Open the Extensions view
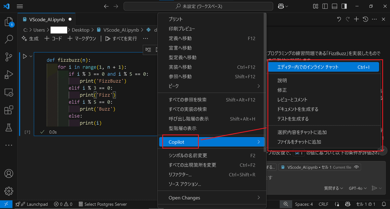This screenshot has width=390, height=209. [x=9, y=111]
